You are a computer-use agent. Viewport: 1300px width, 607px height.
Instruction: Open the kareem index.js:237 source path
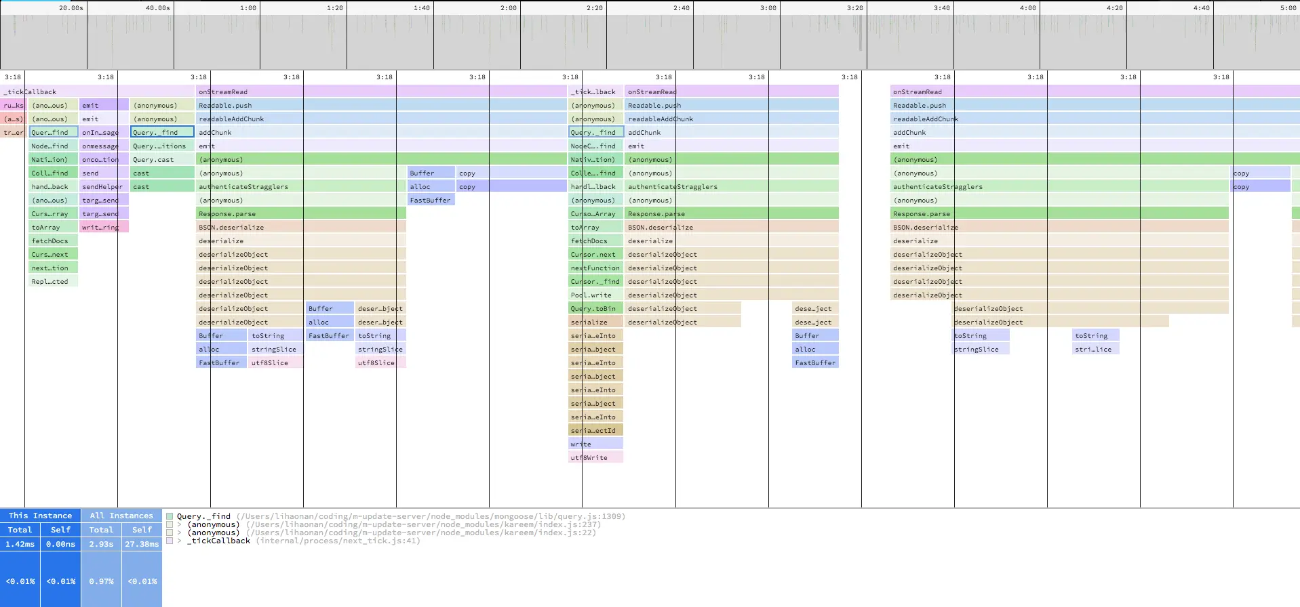coord(423,524)
